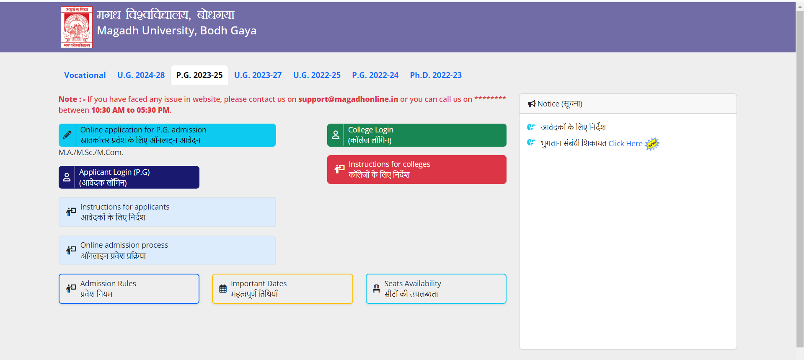Check Seats Availability
804x360 pixels.
(x=436, y=289)
